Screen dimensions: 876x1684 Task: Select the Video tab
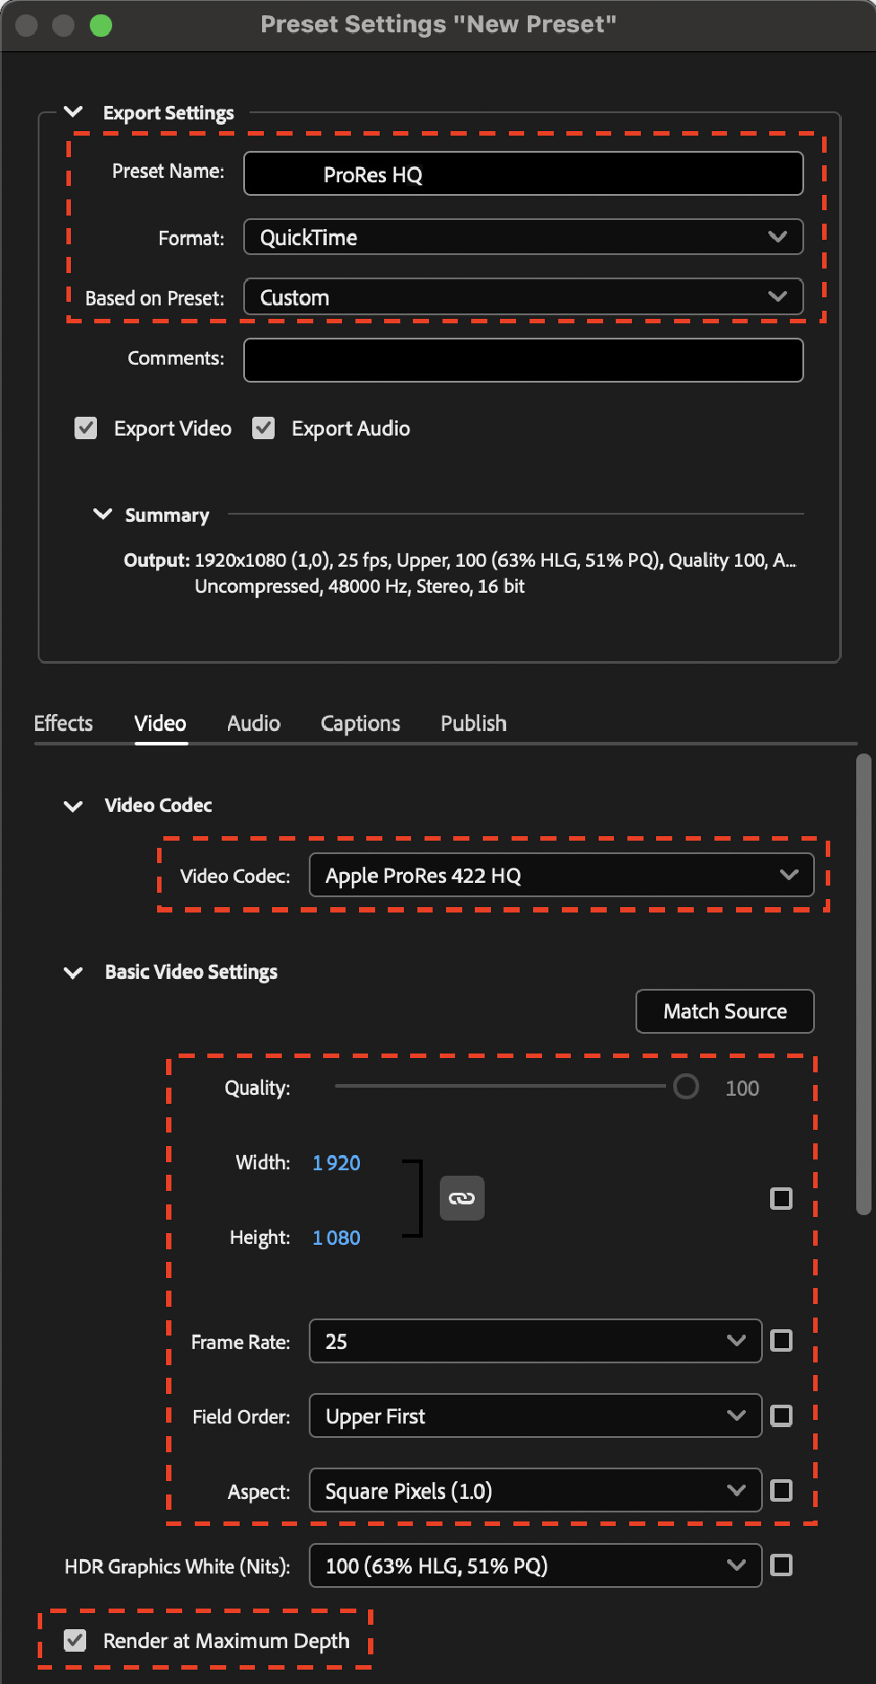pos(161,724)
